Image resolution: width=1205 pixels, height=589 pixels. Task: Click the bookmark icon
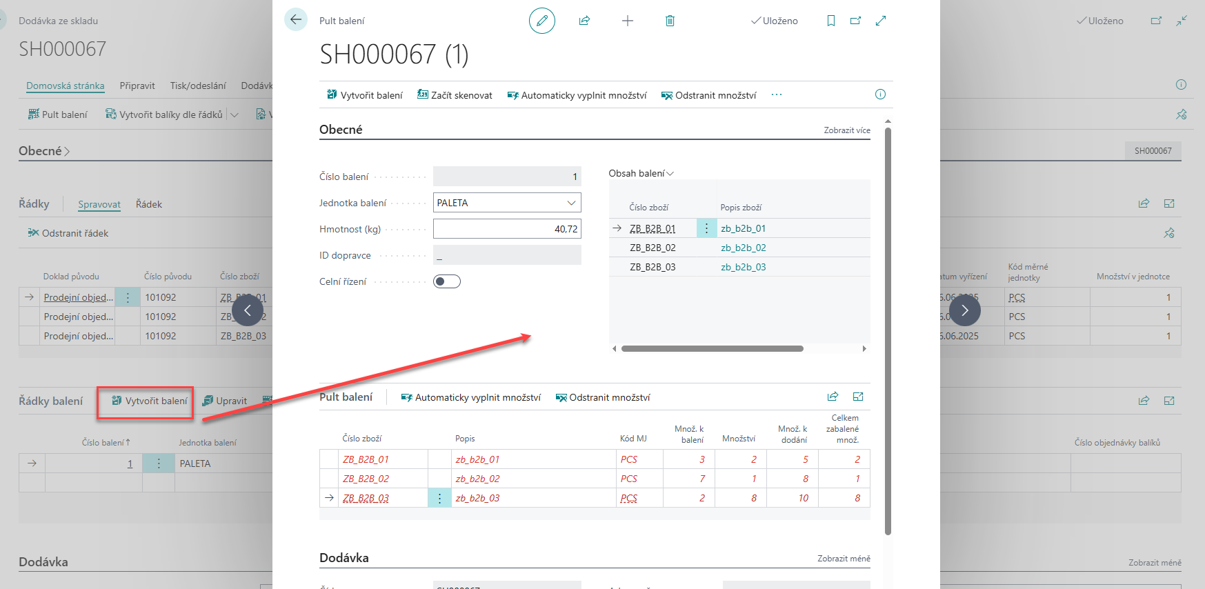pyautogui.click(x=830, y=21)
